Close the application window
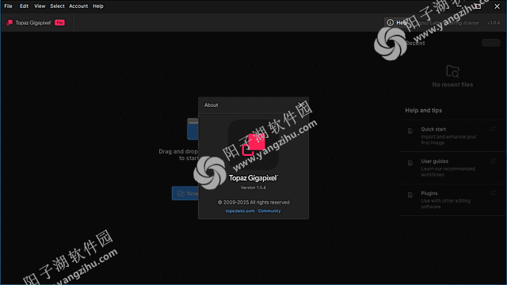Screen dimensions: 507x285 click(497, 6)
